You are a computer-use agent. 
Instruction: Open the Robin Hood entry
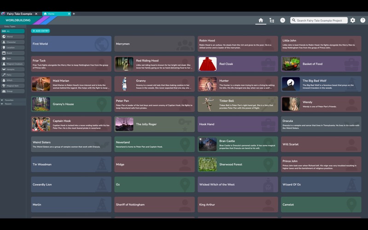pyautogui.click(x=238, y=44)
